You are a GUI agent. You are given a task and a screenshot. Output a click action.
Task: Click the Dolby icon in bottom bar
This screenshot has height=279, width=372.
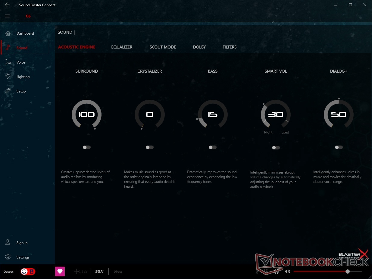point(267,271)
